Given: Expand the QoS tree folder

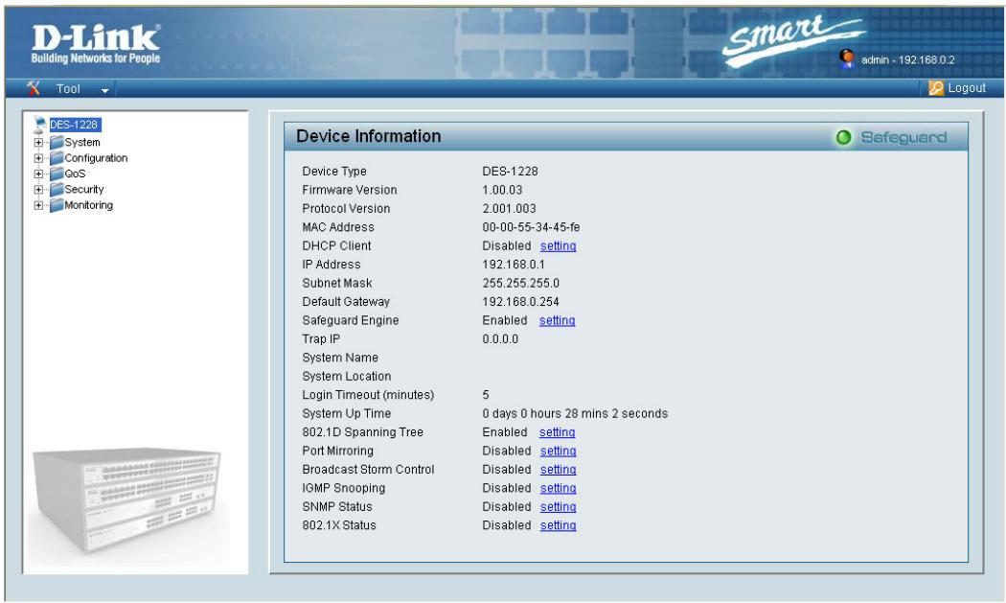Looking at the screenshot, I should point(38,174).
